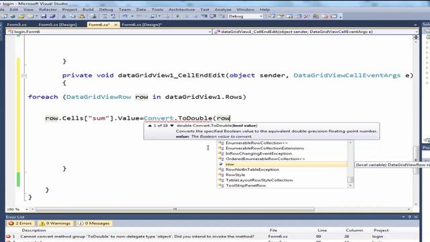Show previous overload in signature tooltip
This screenshot has height=242, width=430.
pos(150,126)
